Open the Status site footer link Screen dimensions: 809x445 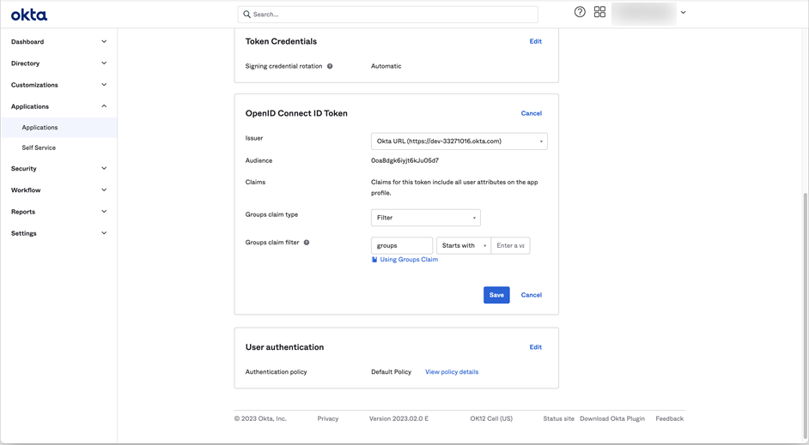(558, 418)
